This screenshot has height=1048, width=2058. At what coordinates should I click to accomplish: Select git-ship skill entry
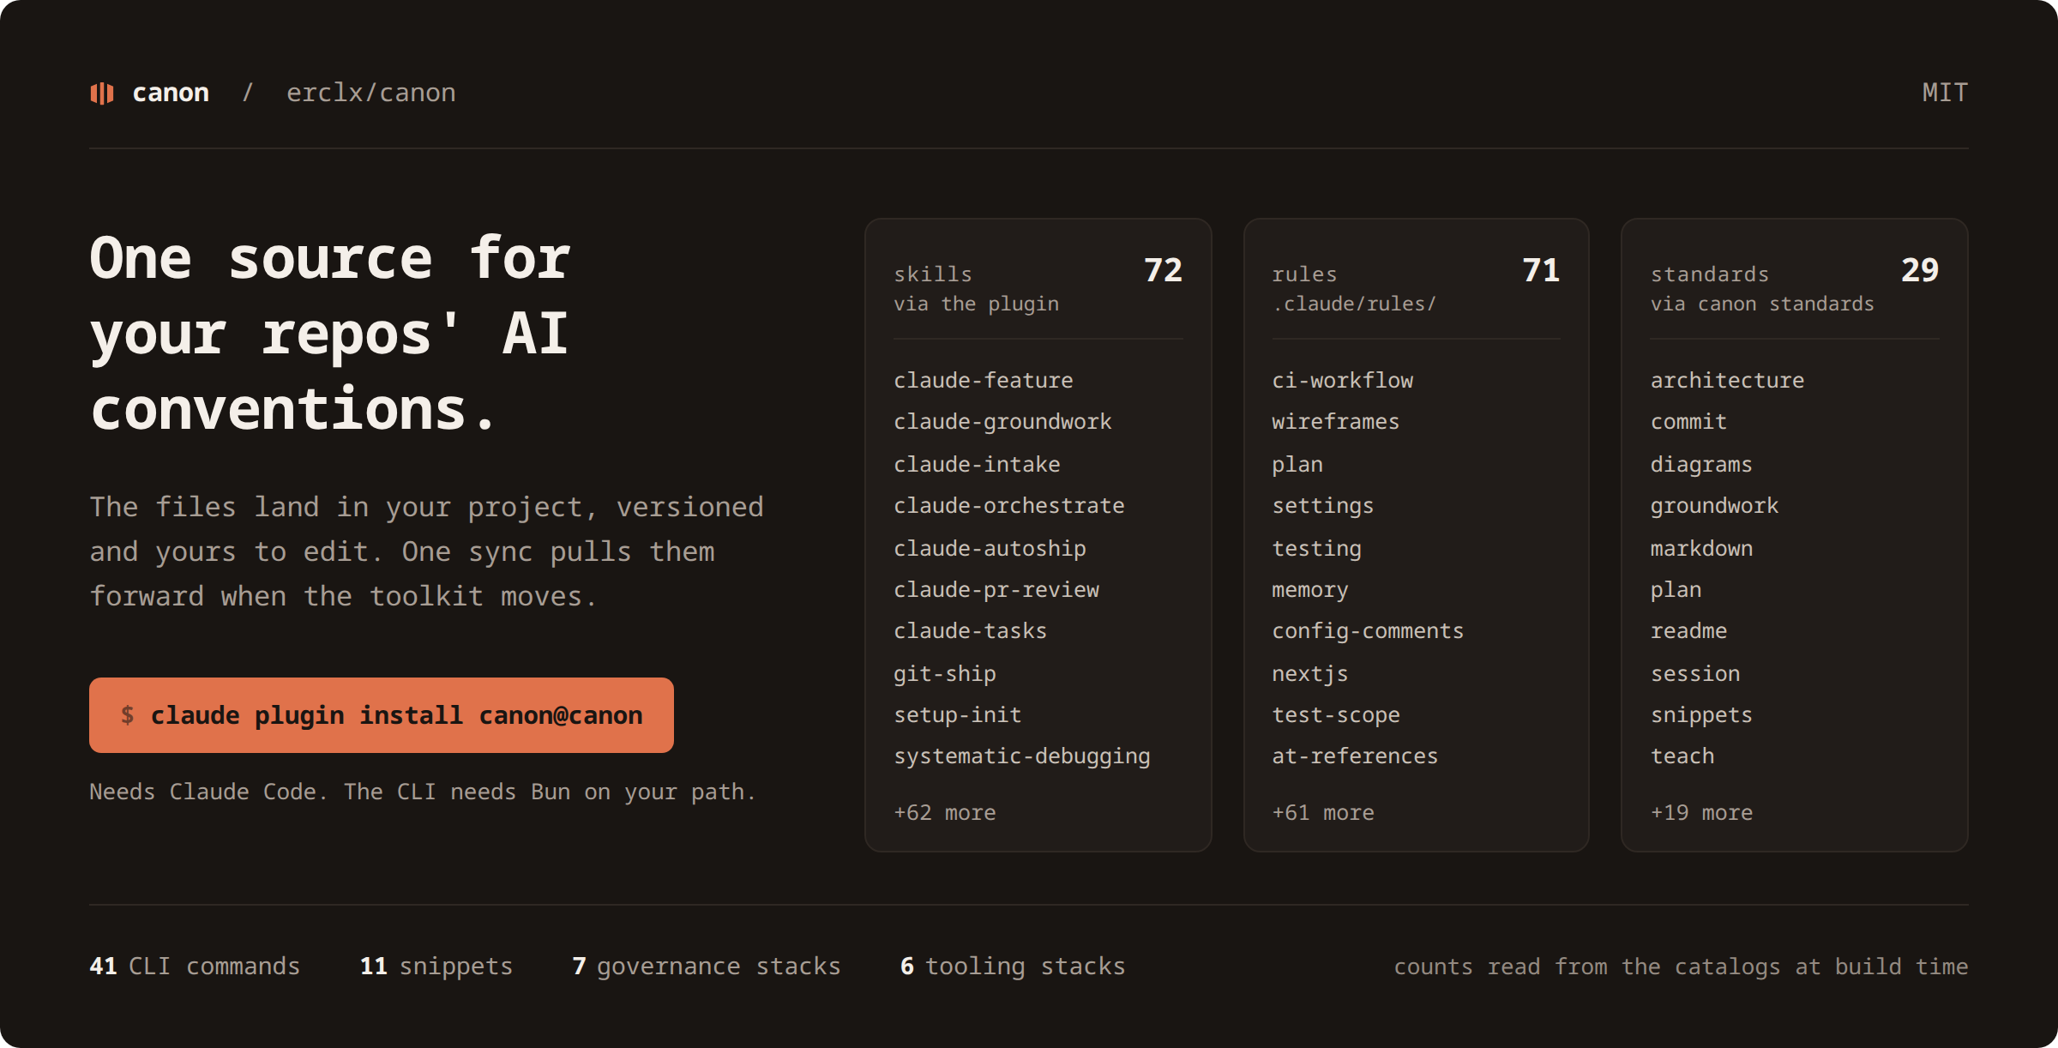[944, 673]
